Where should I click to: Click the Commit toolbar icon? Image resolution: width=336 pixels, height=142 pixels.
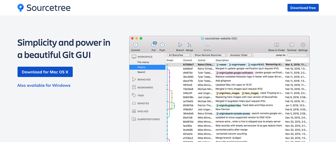point(136,45)
